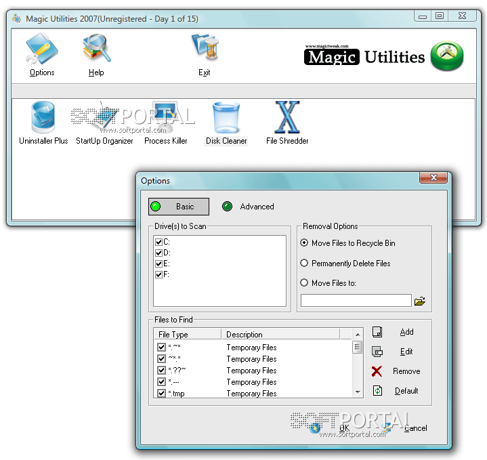This screenshot has width=487, height=460.
Task: Launch Uninstaller Plus tool
Action: click(x=43, y=118)
